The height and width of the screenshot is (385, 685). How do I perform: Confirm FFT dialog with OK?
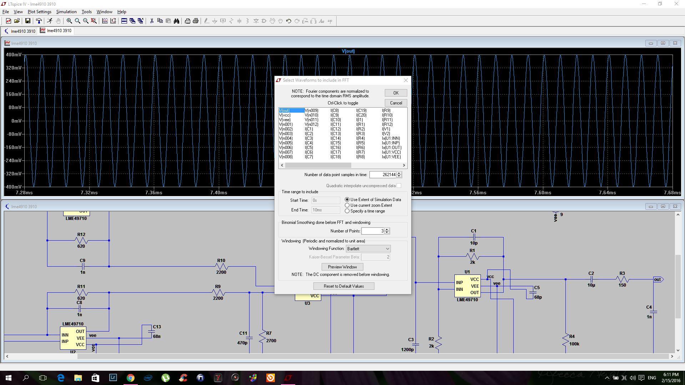pos(396,93)
